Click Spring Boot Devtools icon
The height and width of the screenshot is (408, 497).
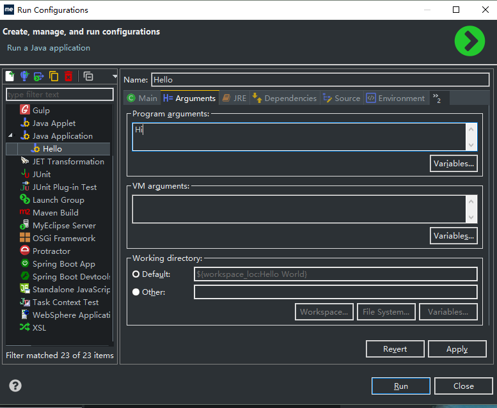pyautogui.click(x=25, y=276)
